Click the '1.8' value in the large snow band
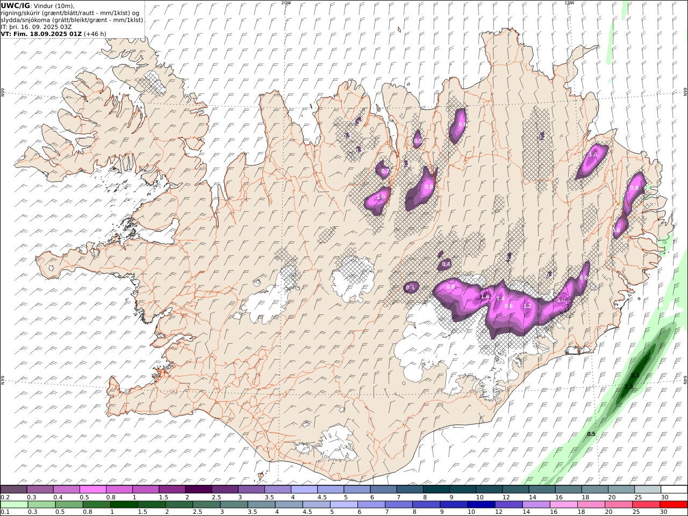The height and width of the screenshot is (516, 688). coord(484,297)
